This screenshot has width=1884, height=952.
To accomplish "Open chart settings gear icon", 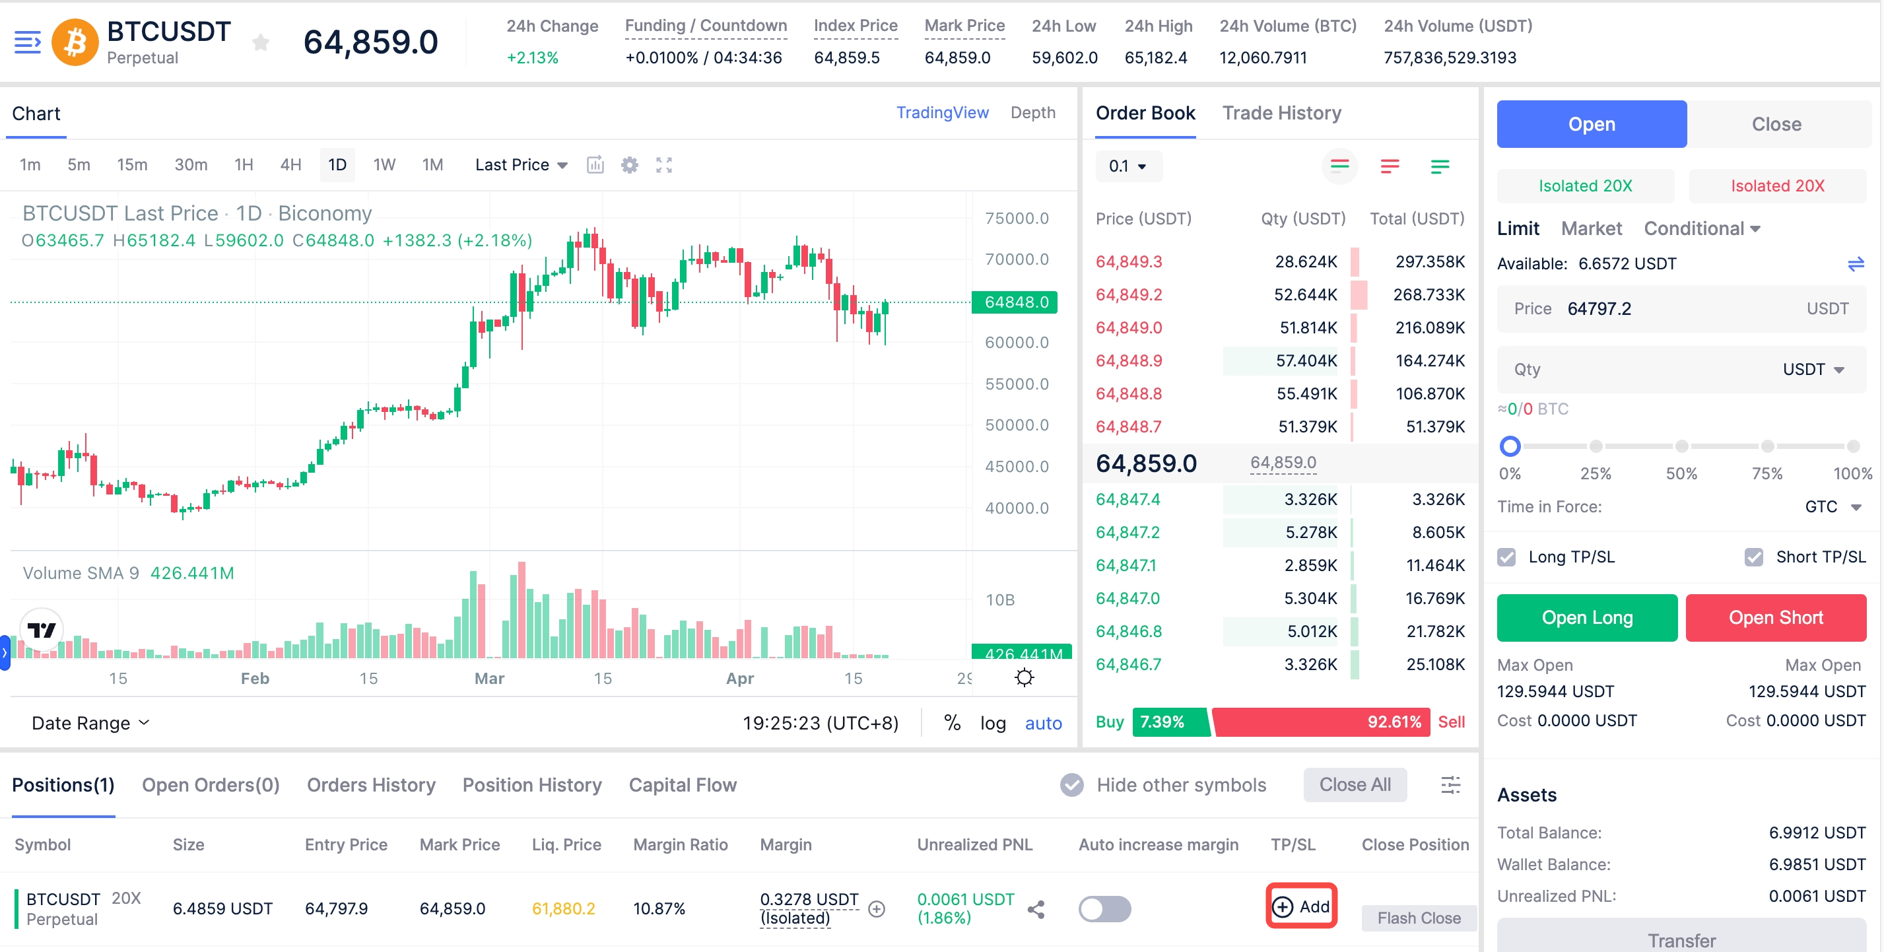I will coord(629,165).
